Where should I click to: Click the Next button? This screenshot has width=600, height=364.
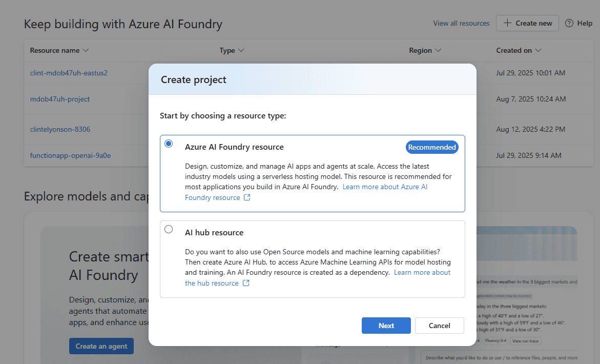(x=386, y=326)
